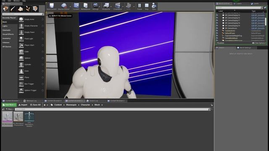
Task: Pick the Cylinder primitive icon
Action: (21, 65)
